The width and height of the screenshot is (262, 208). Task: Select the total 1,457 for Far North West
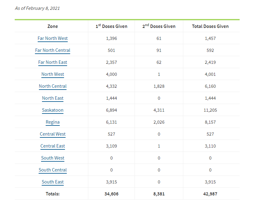210,38
